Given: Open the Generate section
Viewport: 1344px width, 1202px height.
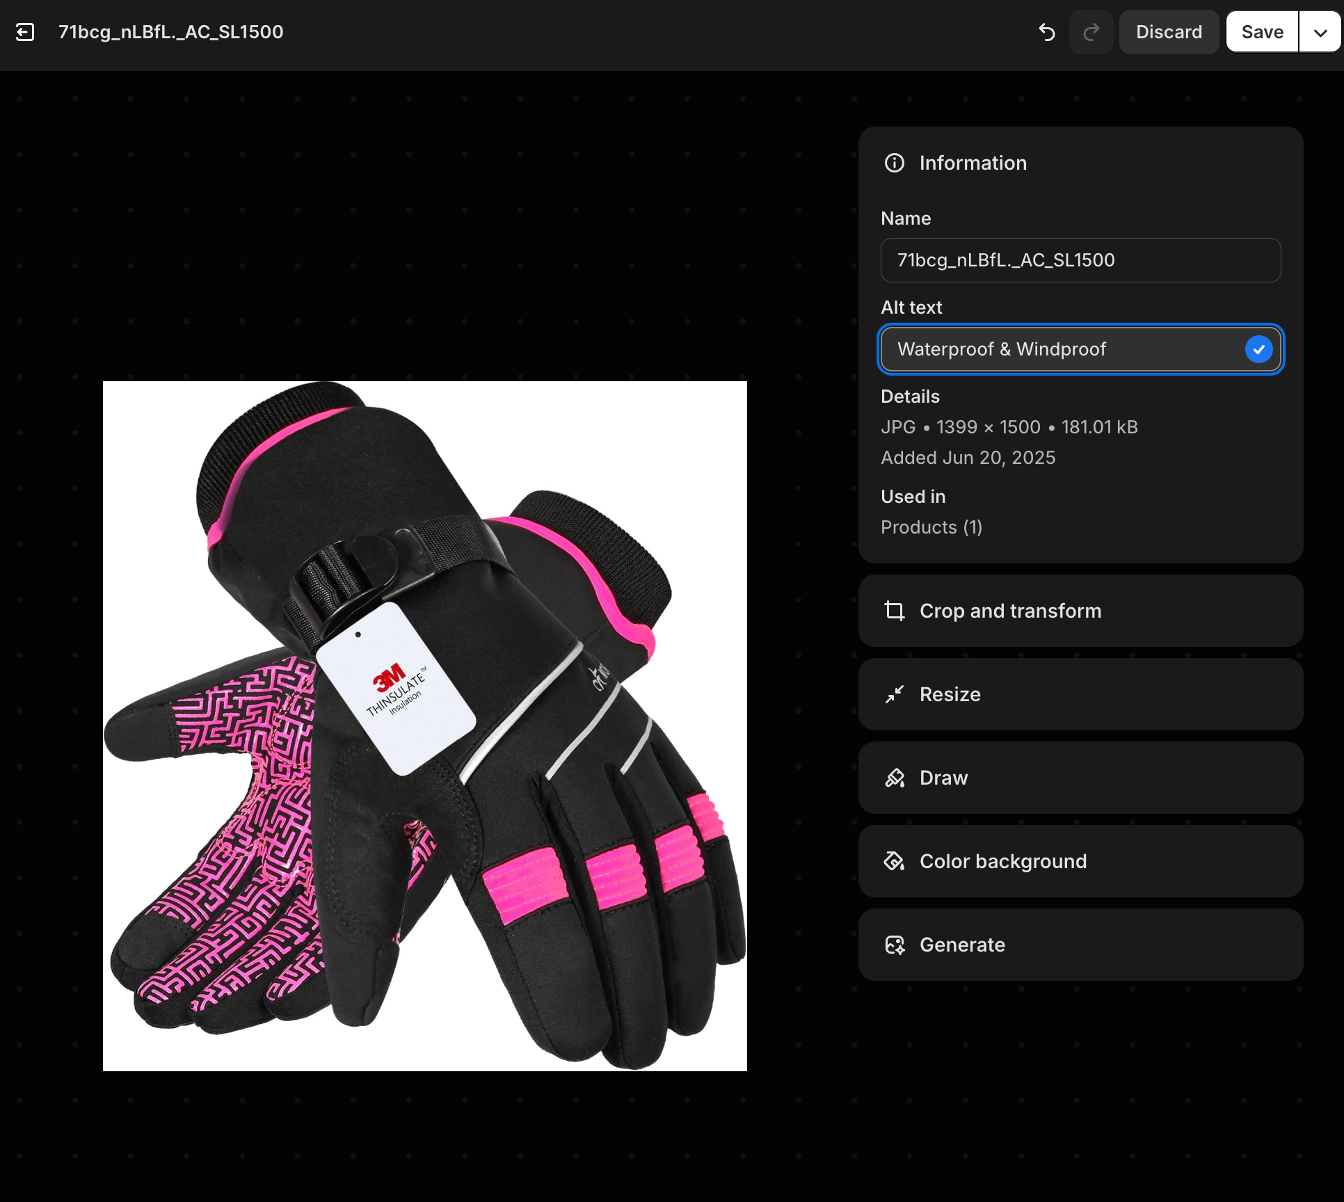Looking at the screenshot, I should pos(1080,945).
